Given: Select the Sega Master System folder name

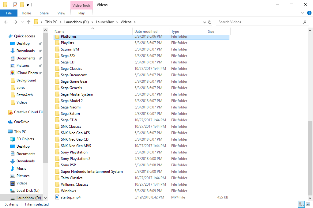Looking at the screenshot, I should click(77, 94).
